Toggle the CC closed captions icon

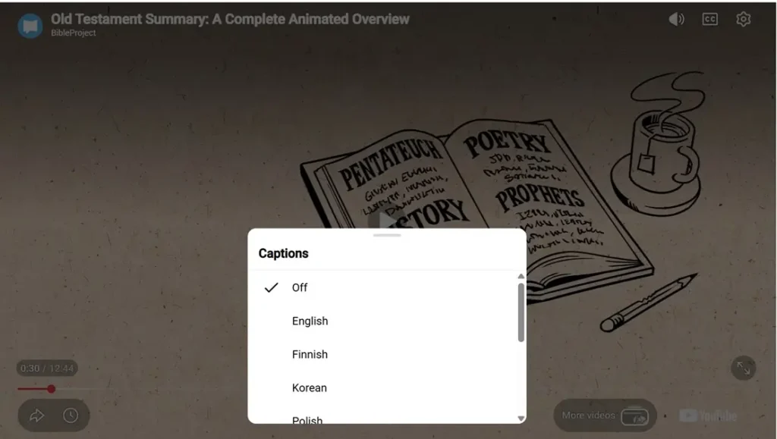(x=709, y=19)
